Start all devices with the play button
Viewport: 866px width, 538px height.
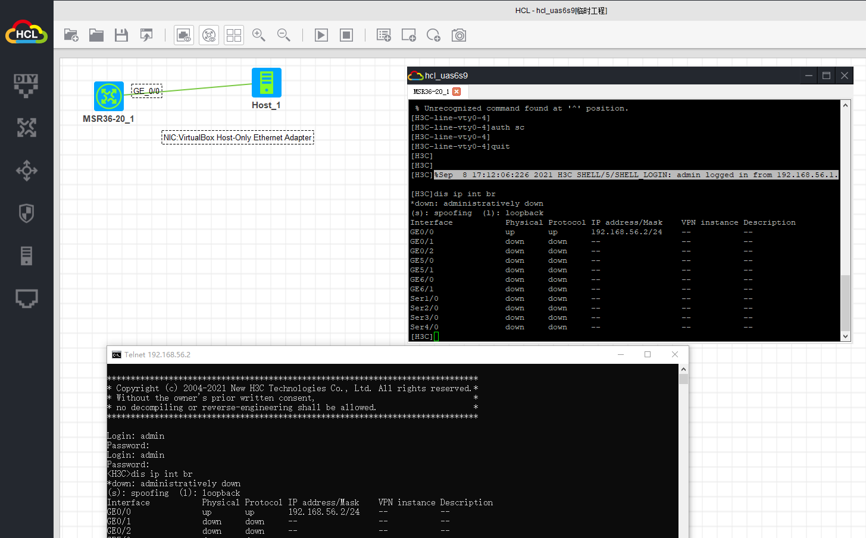[321, 36]
